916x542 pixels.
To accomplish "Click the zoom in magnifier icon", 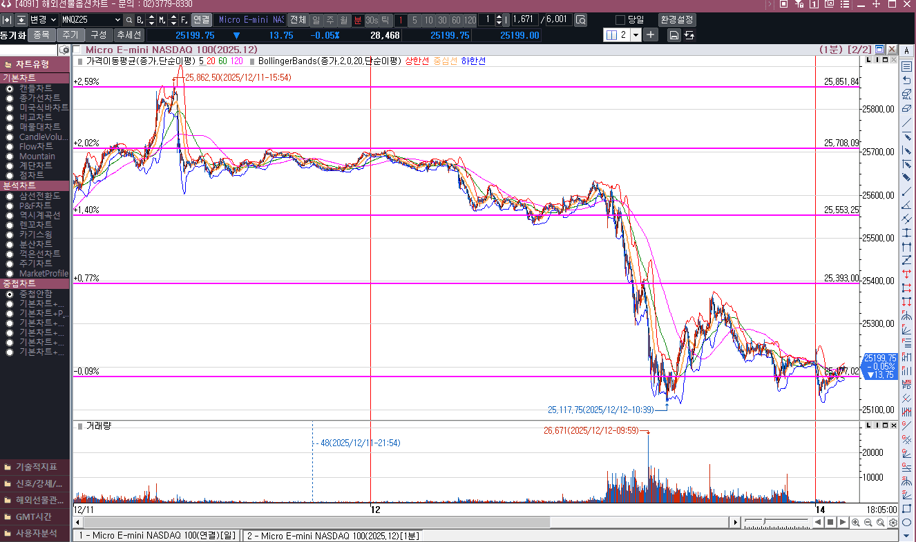I will coord(856,523).
